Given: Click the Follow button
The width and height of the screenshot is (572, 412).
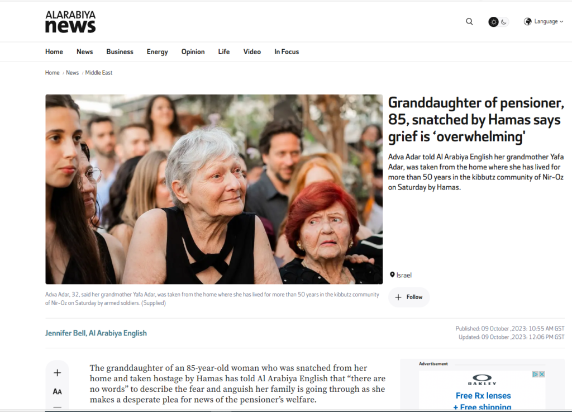Looking at the screenshot, I should point(409,297).
